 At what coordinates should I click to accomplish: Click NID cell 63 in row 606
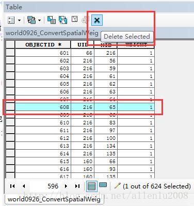[106, 91]
